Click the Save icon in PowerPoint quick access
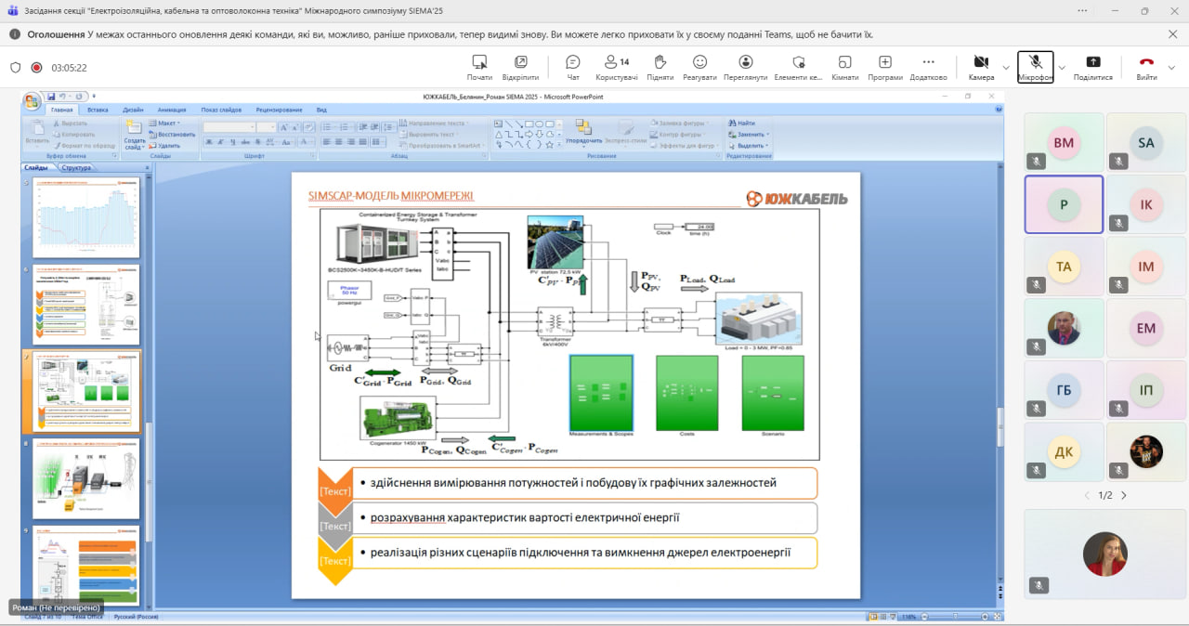1189x626 pixels. click(x=50, y=96)
